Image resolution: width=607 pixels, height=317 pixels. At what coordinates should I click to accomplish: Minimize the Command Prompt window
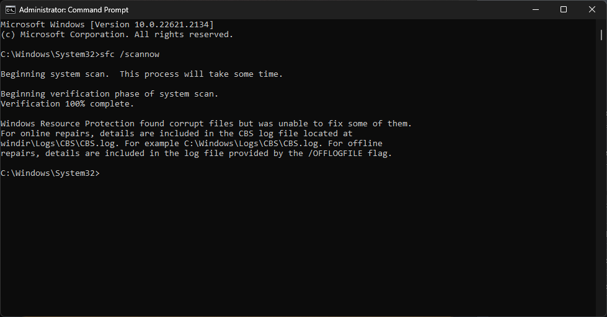coord(535,9)
